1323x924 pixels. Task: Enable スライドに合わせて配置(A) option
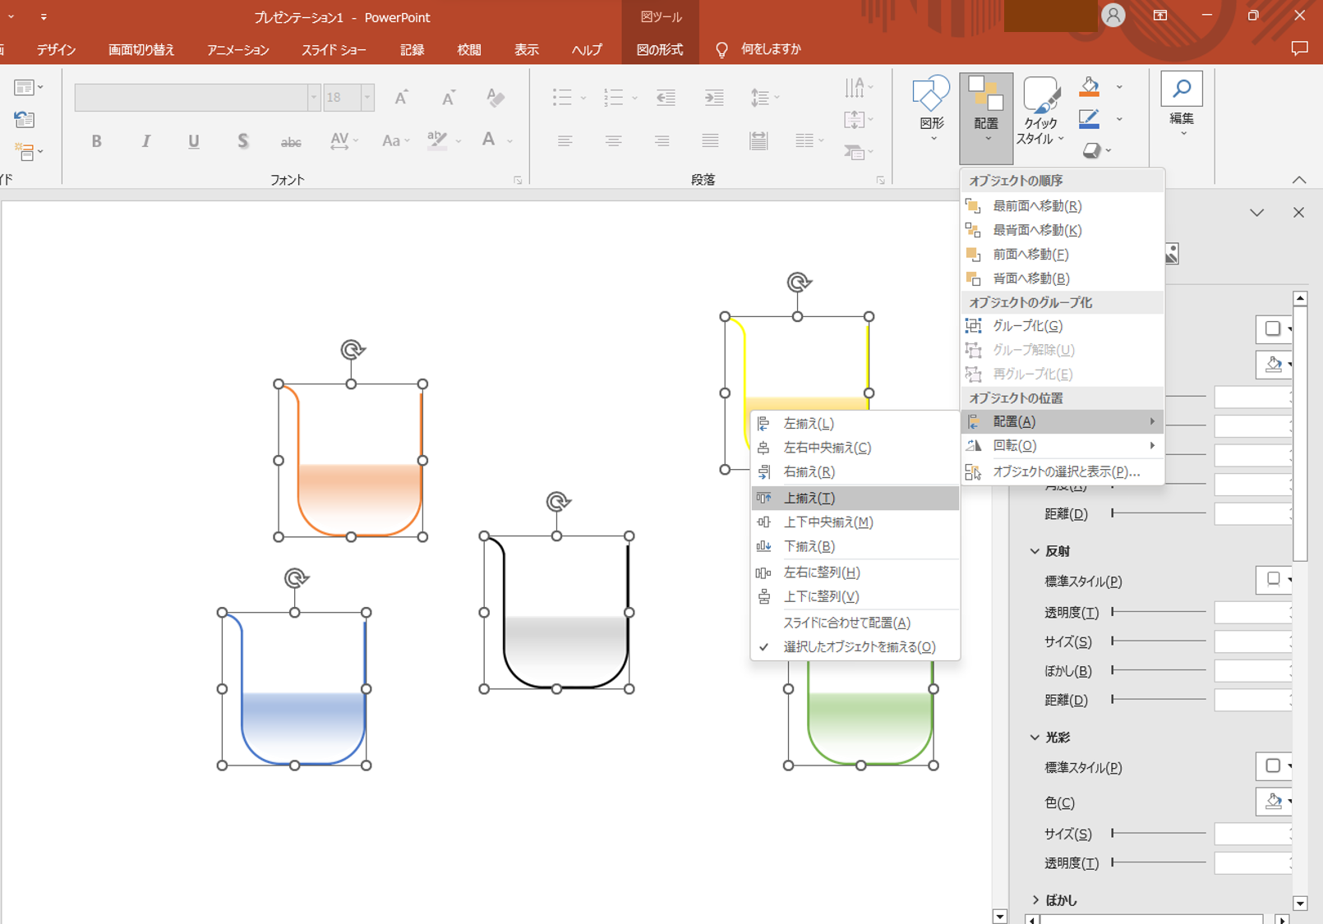[x=855, y=623]
